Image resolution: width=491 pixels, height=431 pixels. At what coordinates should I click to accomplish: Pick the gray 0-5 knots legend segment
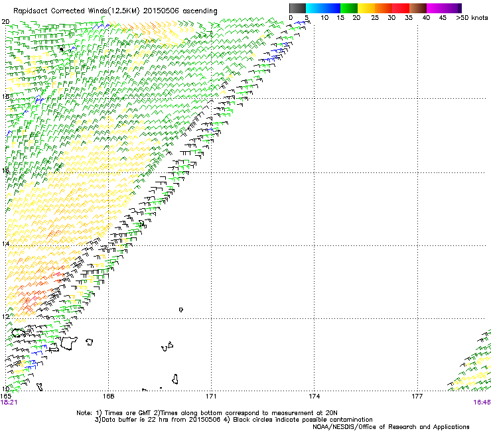[x=297, y=8]
